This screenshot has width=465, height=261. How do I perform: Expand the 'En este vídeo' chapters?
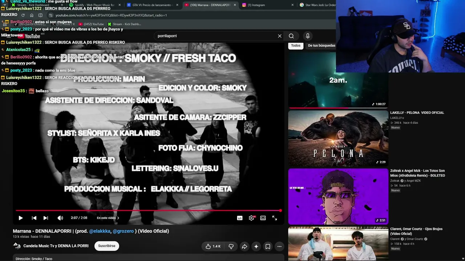[x=108, y=218]
